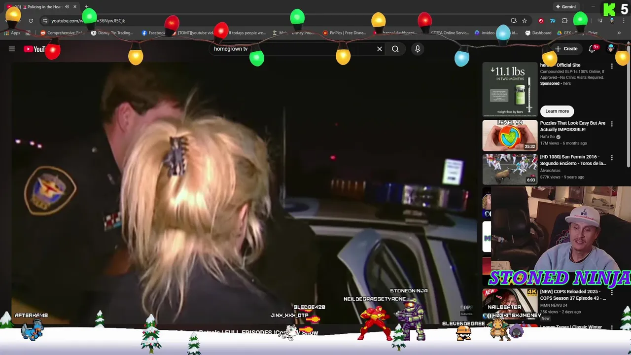
Task: Open the PinPics Free Disney bookmark
Action: pos(345,33)
